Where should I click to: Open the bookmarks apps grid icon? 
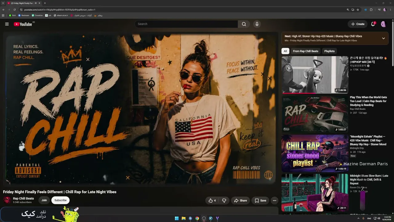(3, 15)
